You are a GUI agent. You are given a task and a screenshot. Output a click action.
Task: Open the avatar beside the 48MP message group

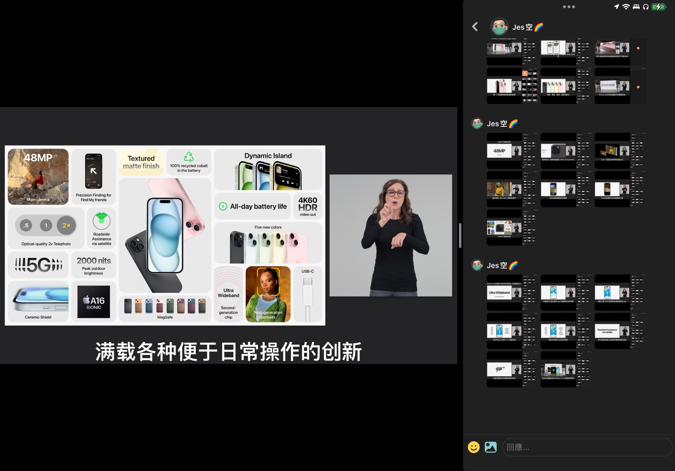pyautogui.click(x=477, y=123)
